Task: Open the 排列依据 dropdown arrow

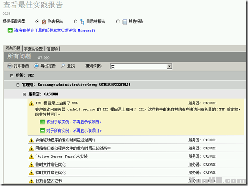Action: click(x=169, y=66)
